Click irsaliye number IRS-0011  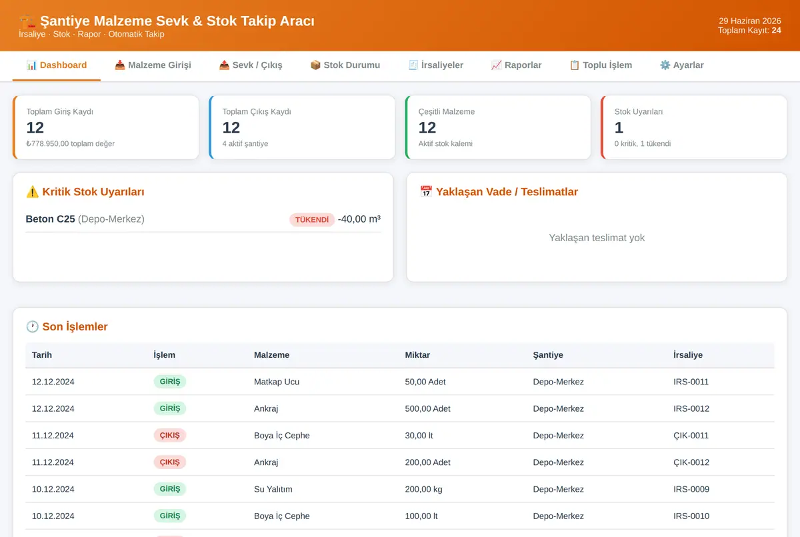pos(691,382)
